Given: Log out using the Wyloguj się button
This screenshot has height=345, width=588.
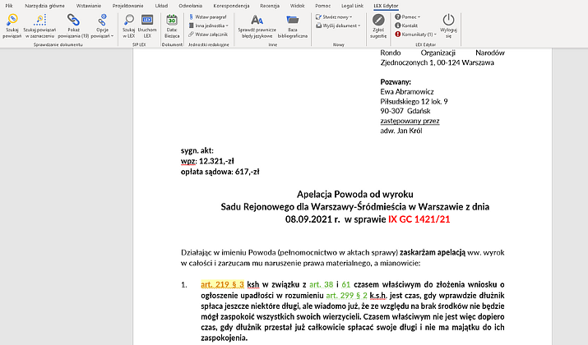Looking at the screenshot, I should pos(448,21).
